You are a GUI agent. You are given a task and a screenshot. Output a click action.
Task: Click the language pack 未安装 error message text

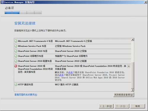click(90, 67)
